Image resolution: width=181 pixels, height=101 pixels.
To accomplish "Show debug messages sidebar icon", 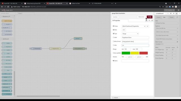I will [x=171, y=13].
